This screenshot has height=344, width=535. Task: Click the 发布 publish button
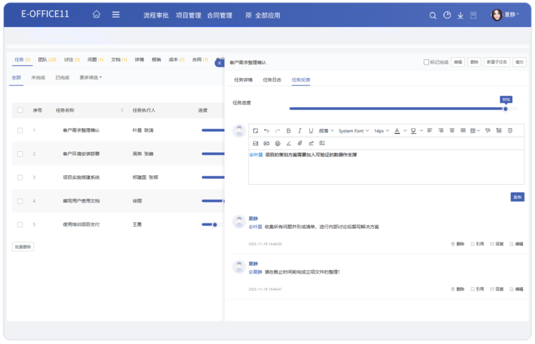pyautogui.click(x=517, y=197)
